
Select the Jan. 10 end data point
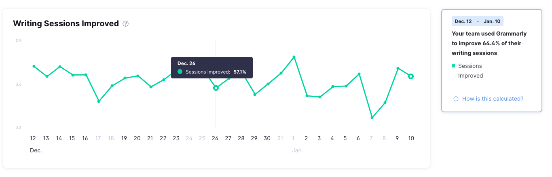(x=411, y=76)
